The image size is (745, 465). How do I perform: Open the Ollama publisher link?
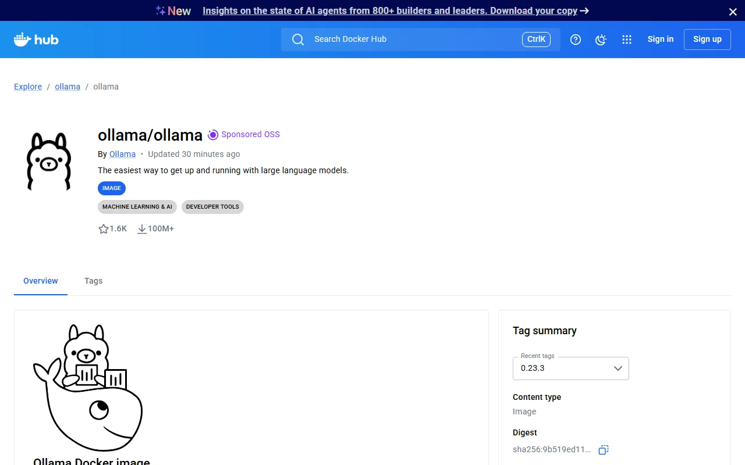(122, 154)
